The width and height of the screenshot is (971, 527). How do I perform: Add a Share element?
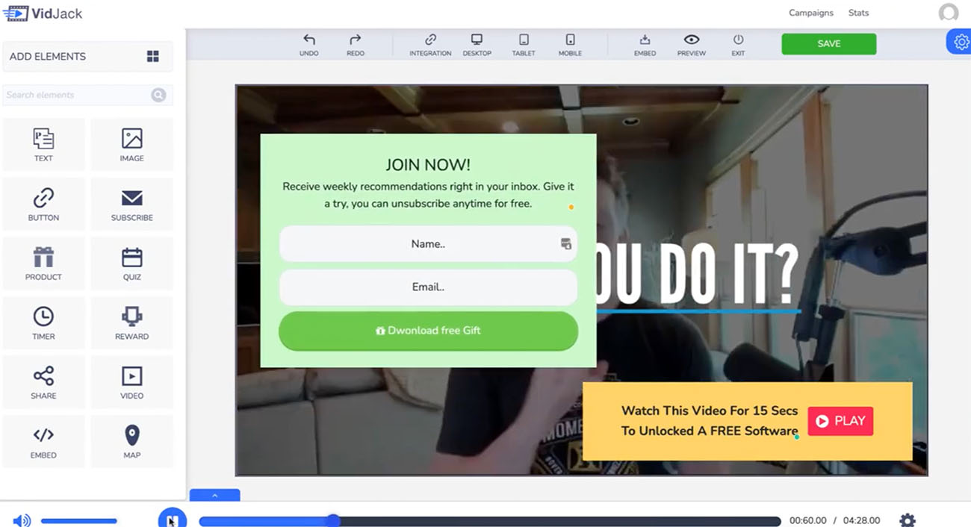pos(43,382)
